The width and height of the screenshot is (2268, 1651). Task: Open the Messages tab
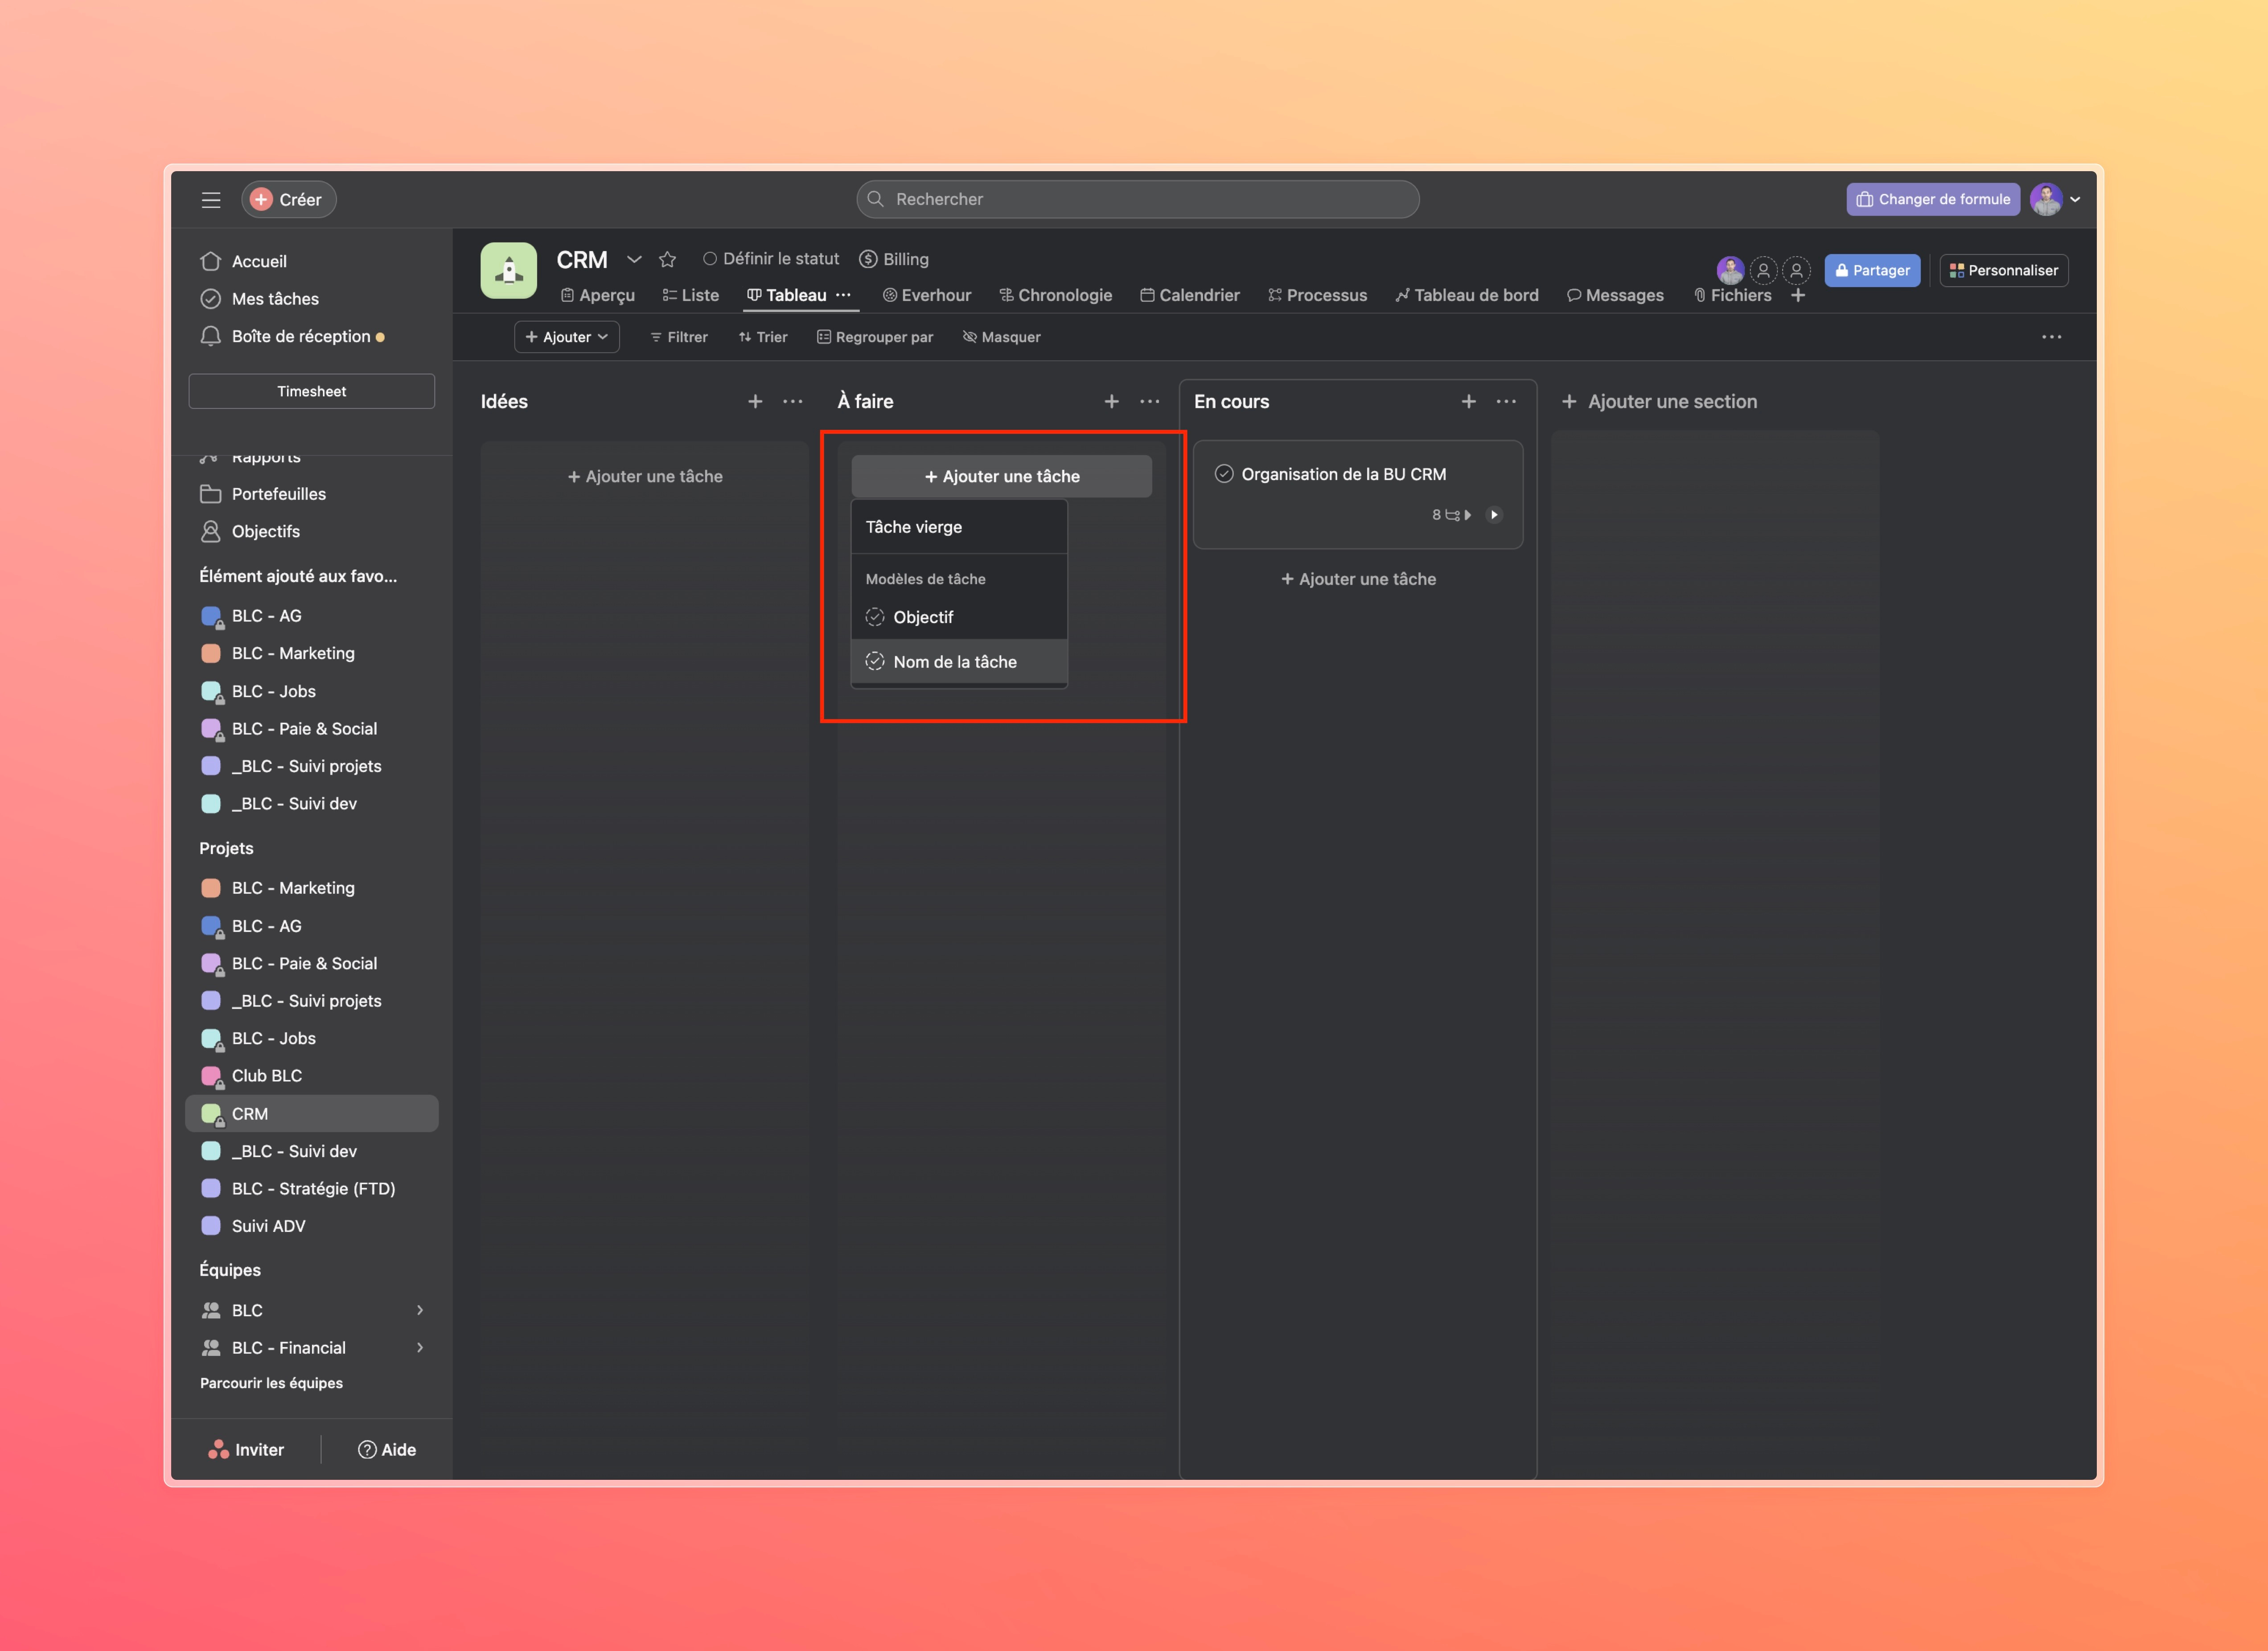(x=1615, y=295)
